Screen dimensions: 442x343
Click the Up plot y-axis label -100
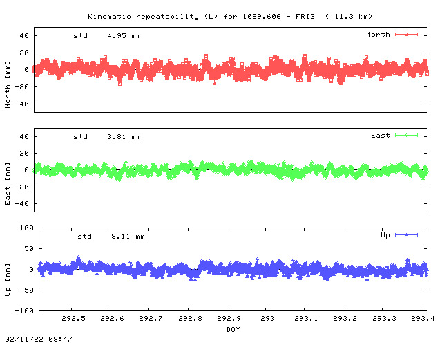24,310
